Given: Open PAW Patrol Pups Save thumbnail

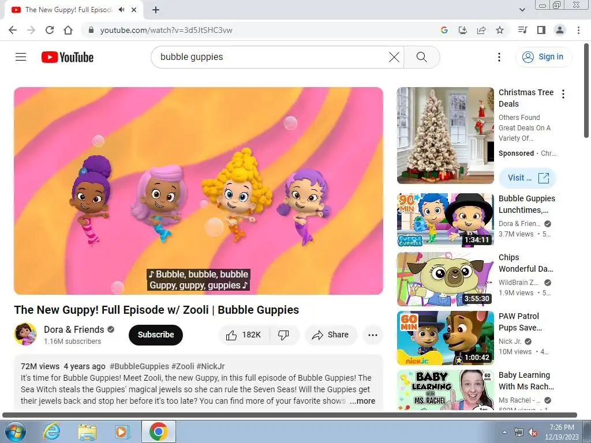Looking at the screenshot, I should pos(445,337).
